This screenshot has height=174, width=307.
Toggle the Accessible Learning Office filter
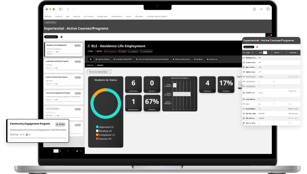coord(123,59)
